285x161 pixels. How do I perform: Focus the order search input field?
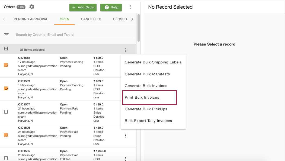[x=75, y=35]
